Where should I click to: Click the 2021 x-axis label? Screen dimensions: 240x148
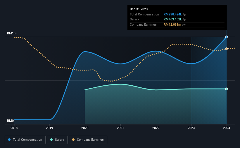click(x=120, y=128)
